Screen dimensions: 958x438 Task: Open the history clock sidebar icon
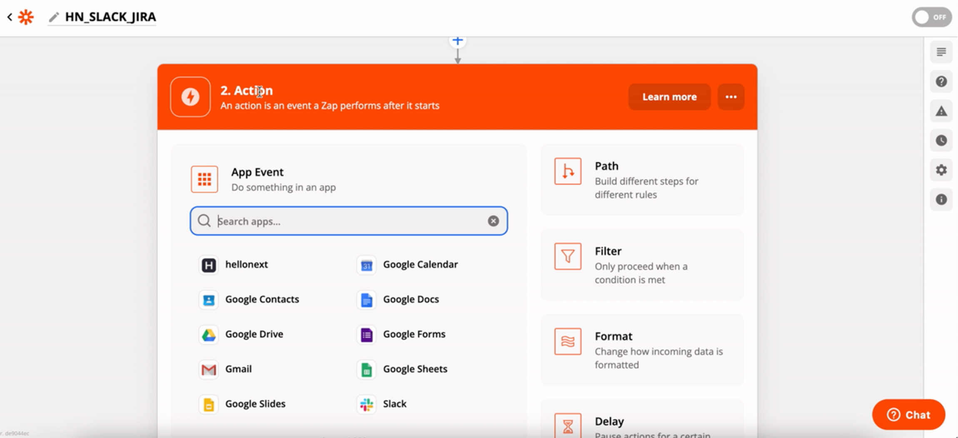click(941, 141)
